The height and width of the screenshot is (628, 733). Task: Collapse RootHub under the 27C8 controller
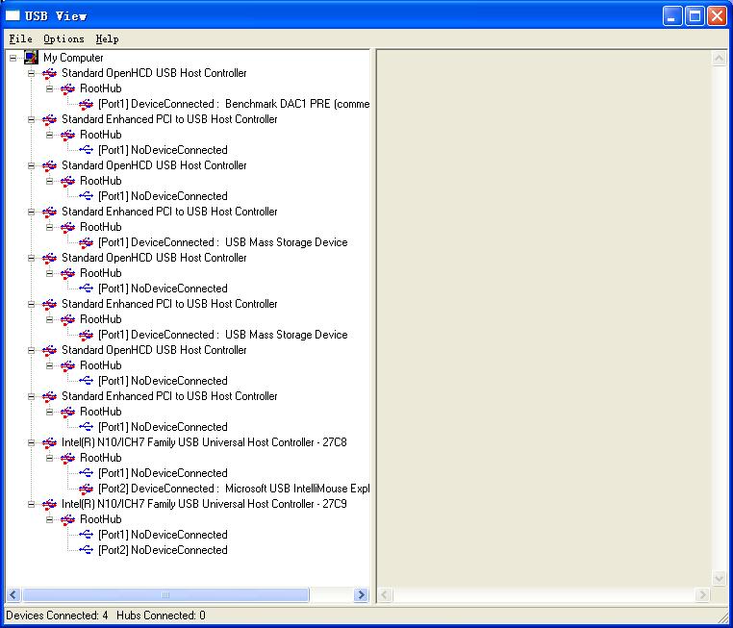click(x=50, y=458)
